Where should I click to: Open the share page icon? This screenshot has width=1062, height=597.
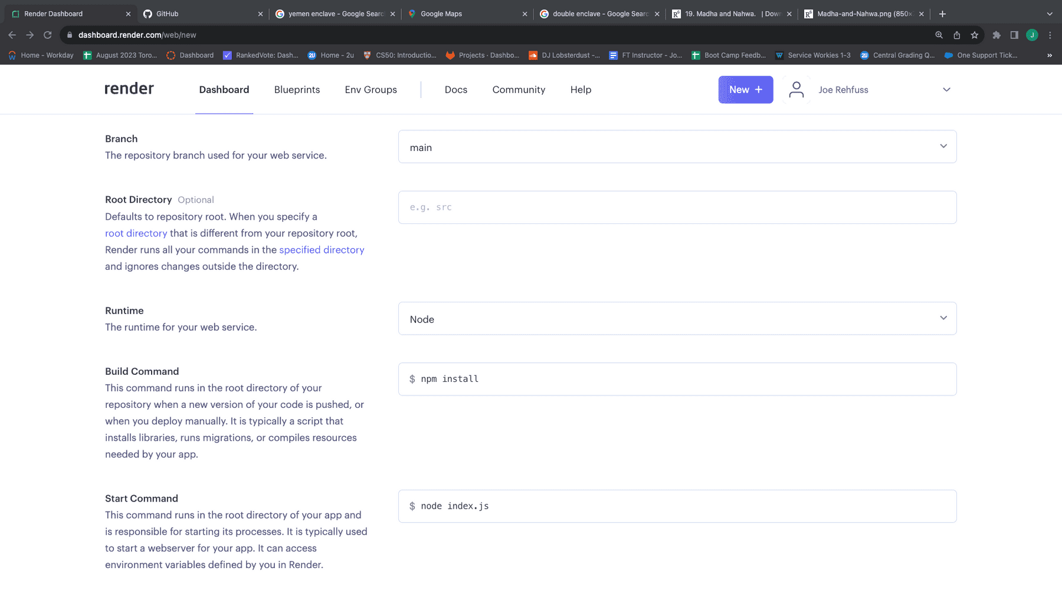pyautogui.click(x=956, y=35)
